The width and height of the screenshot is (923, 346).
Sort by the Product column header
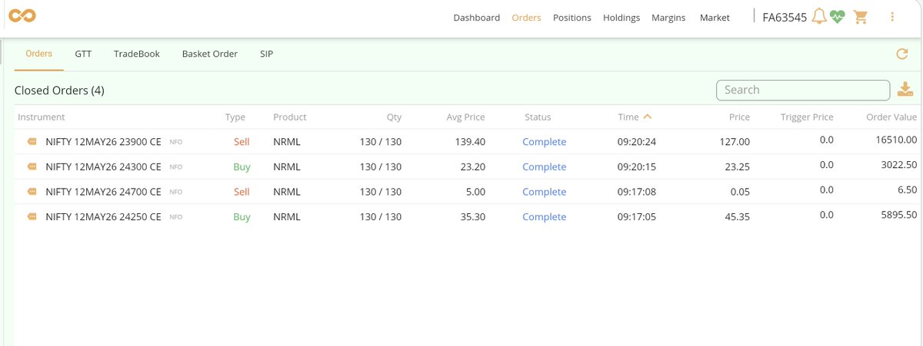pyautogui.click(x=290, y=117)
